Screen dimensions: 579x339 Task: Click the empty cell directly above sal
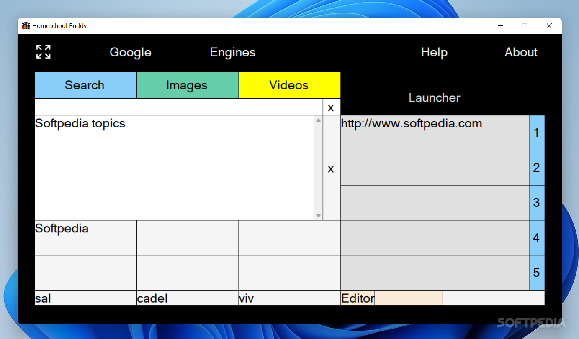click(x=85, y=273)
